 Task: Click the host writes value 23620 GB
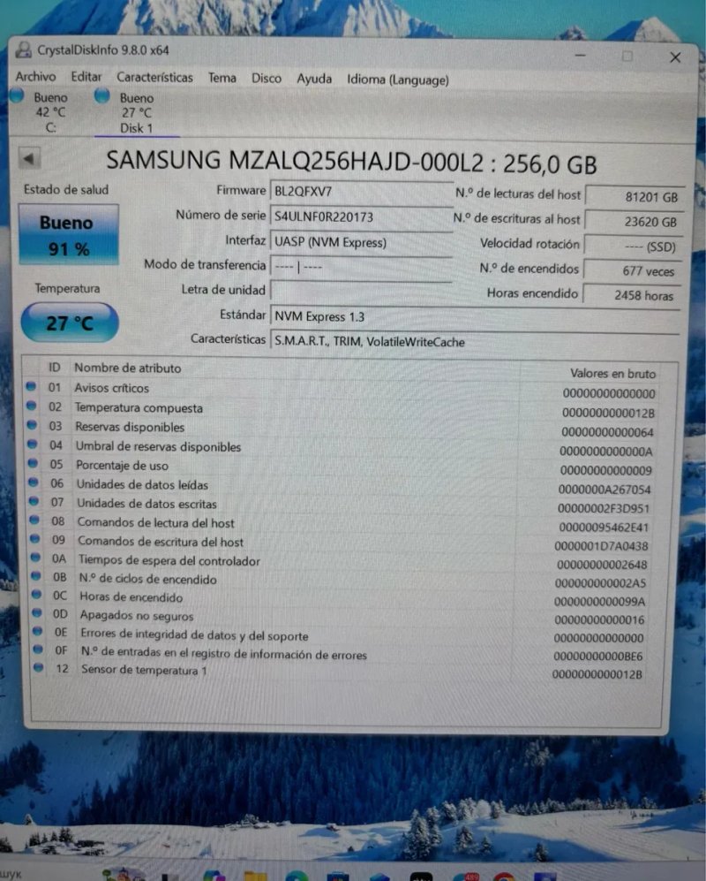[635, 222]
